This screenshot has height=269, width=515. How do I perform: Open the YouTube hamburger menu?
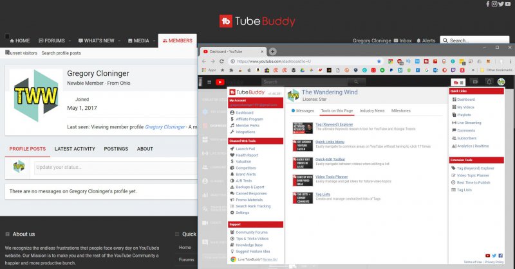pyautogui.click(x=209, y=82)
